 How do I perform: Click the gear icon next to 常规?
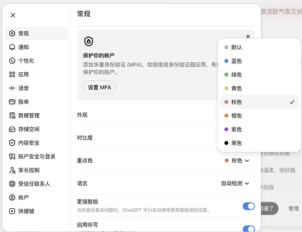(12, 33)
